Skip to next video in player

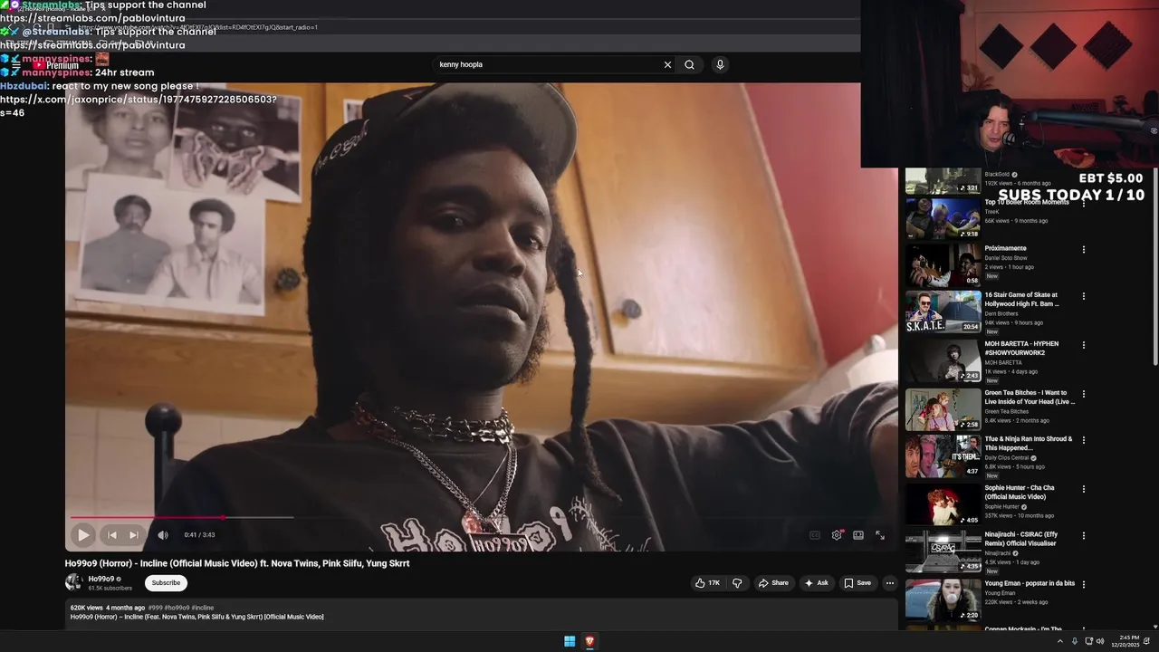[134, 535]
